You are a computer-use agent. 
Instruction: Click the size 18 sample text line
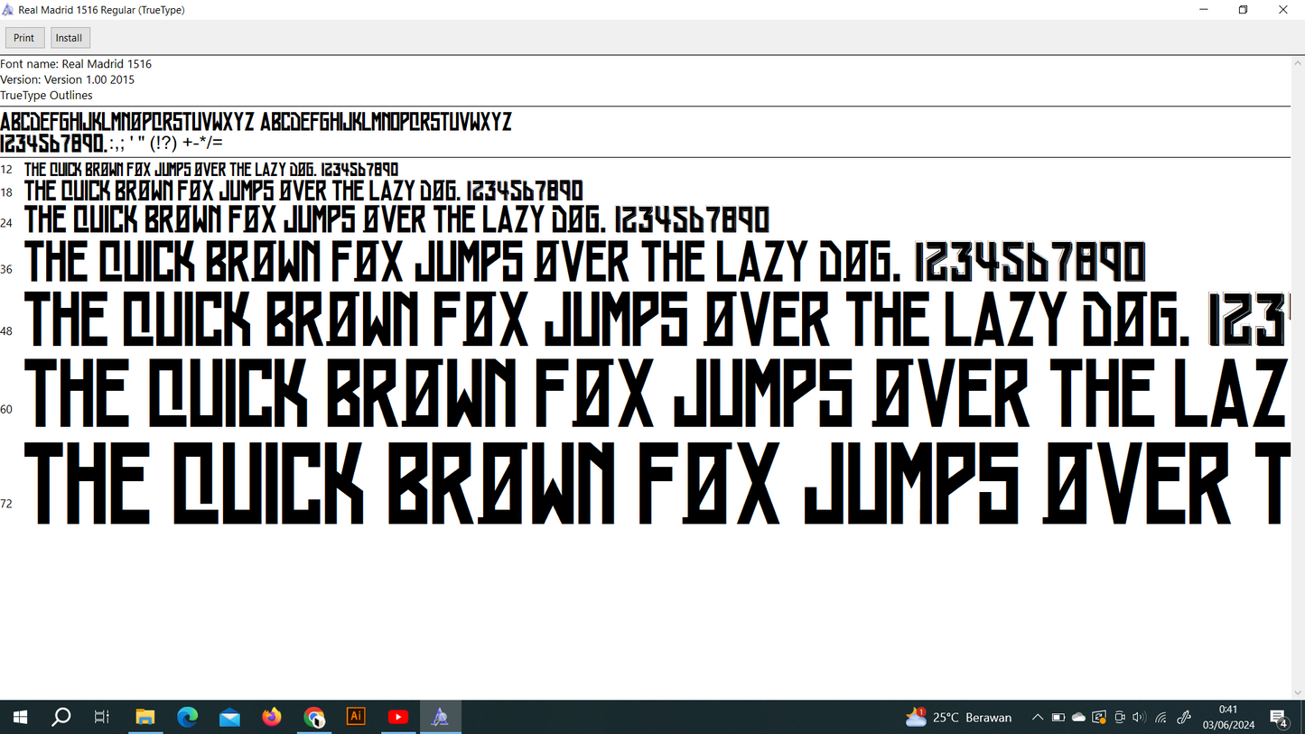point(303,191)
